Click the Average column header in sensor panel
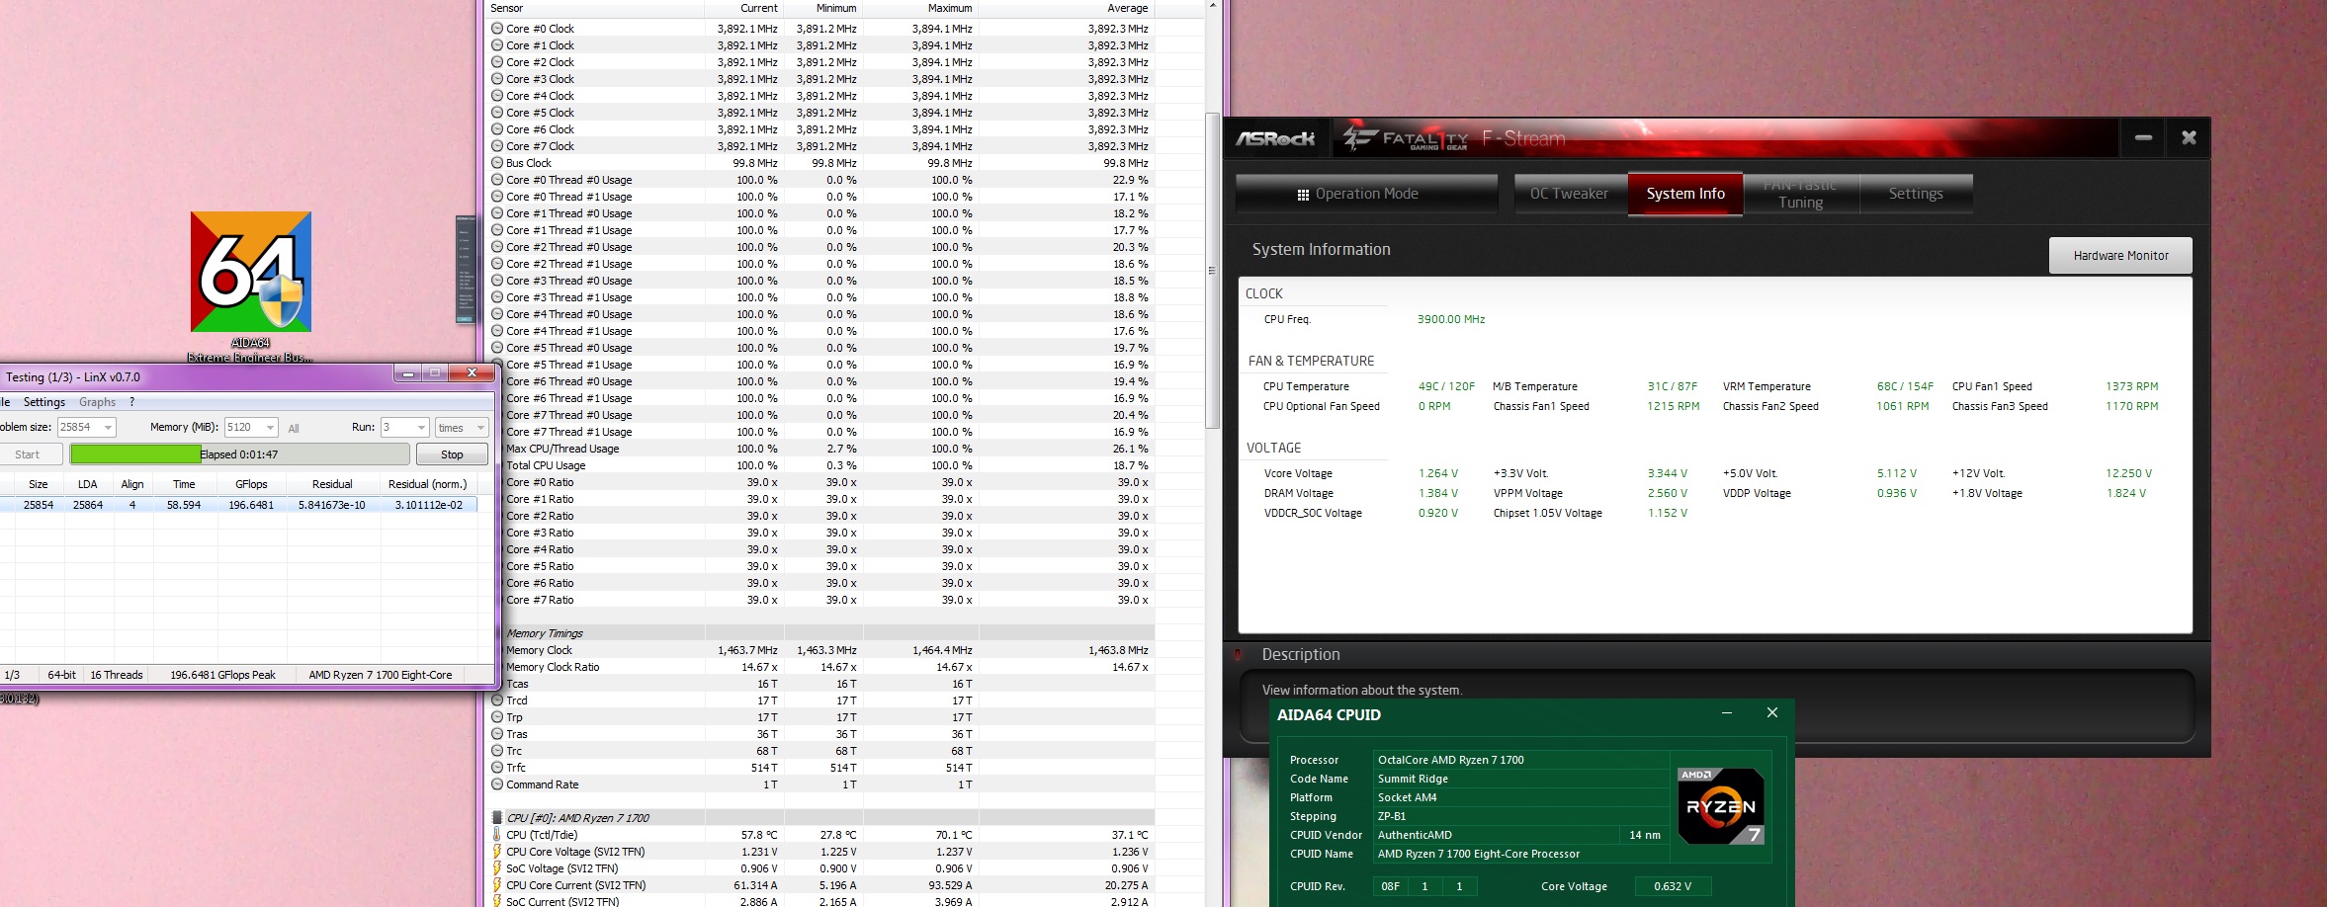 point(1067,8)
